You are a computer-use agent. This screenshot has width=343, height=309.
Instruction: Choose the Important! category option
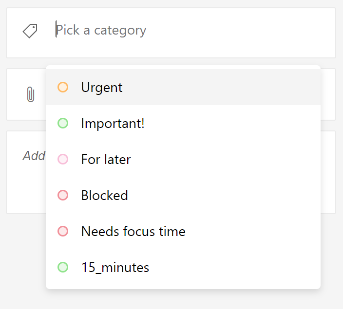(183, 123)
